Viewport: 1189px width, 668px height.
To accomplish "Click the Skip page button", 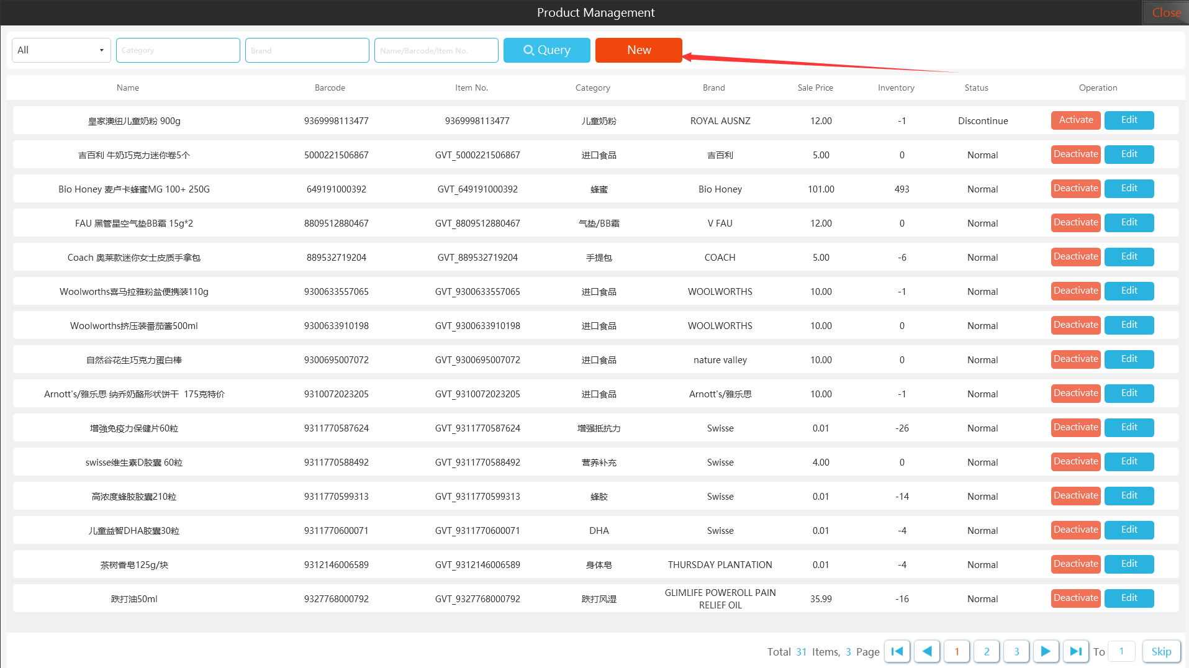I will point(1161,651).
